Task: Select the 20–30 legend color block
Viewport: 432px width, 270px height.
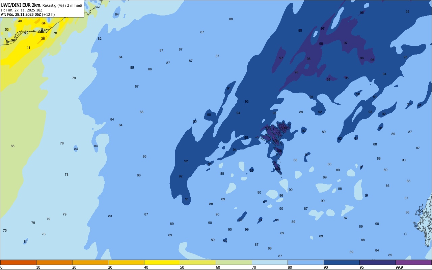Action: pyautogui.click(x=90, y=262)
